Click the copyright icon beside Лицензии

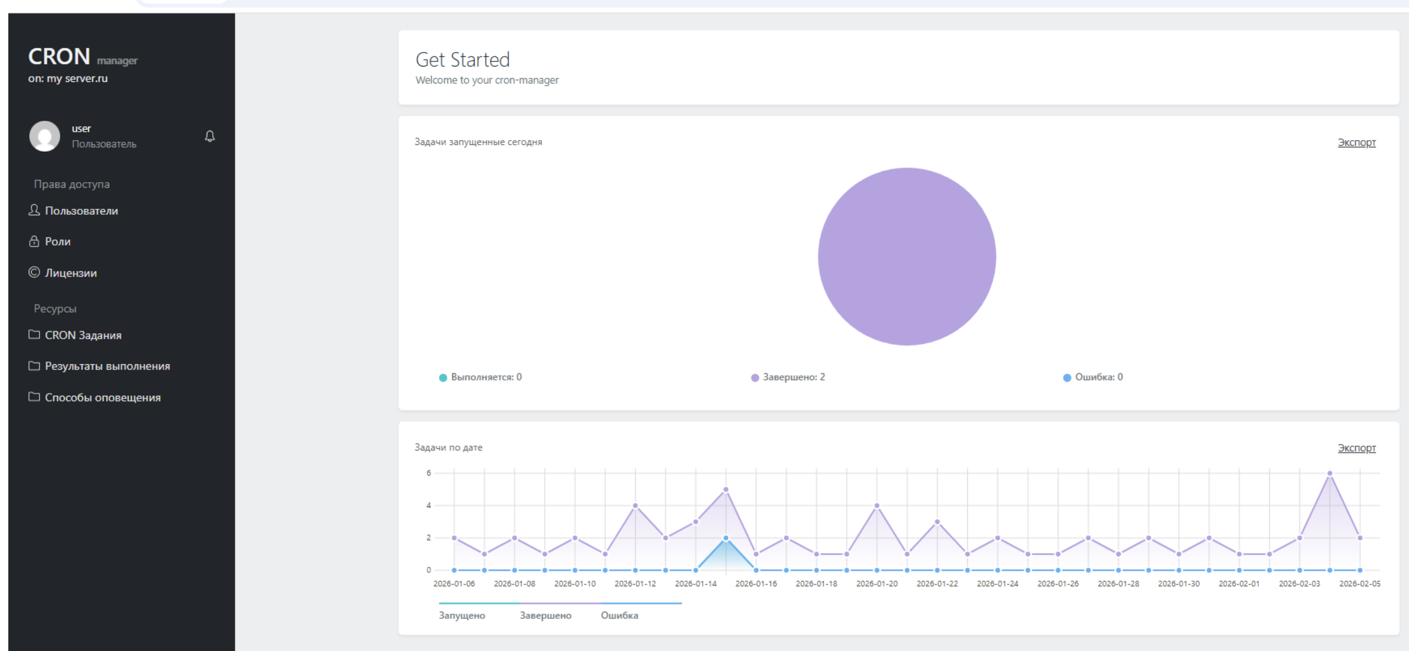[34, 272]
